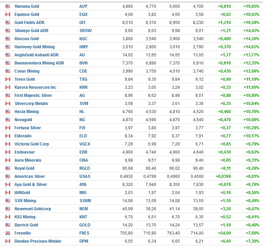
Task: Open Sibanye Gold ADR details
Action: [x=31, y=31]
